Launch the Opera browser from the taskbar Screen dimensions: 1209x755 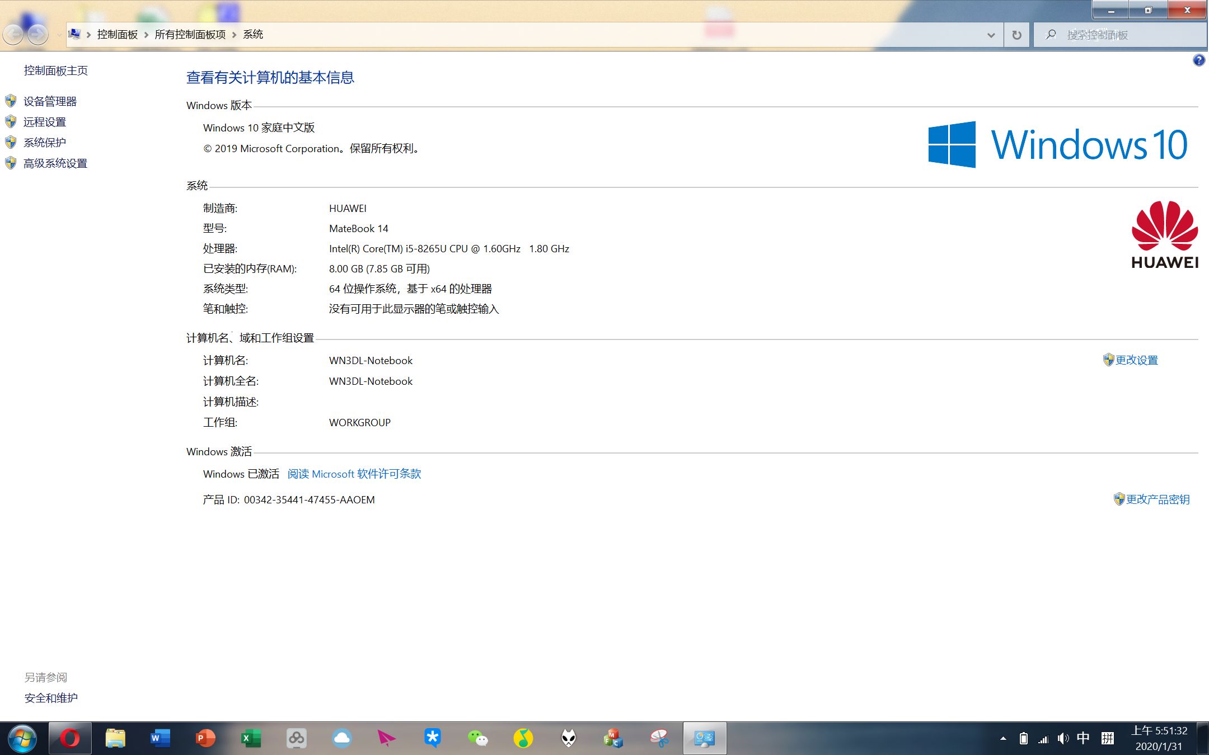[70, 738]
